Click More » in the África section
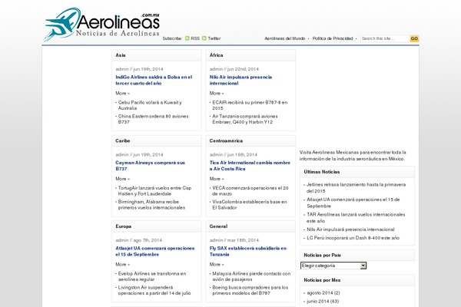Screen dimensions: 461x307 [x=217, y=93]
